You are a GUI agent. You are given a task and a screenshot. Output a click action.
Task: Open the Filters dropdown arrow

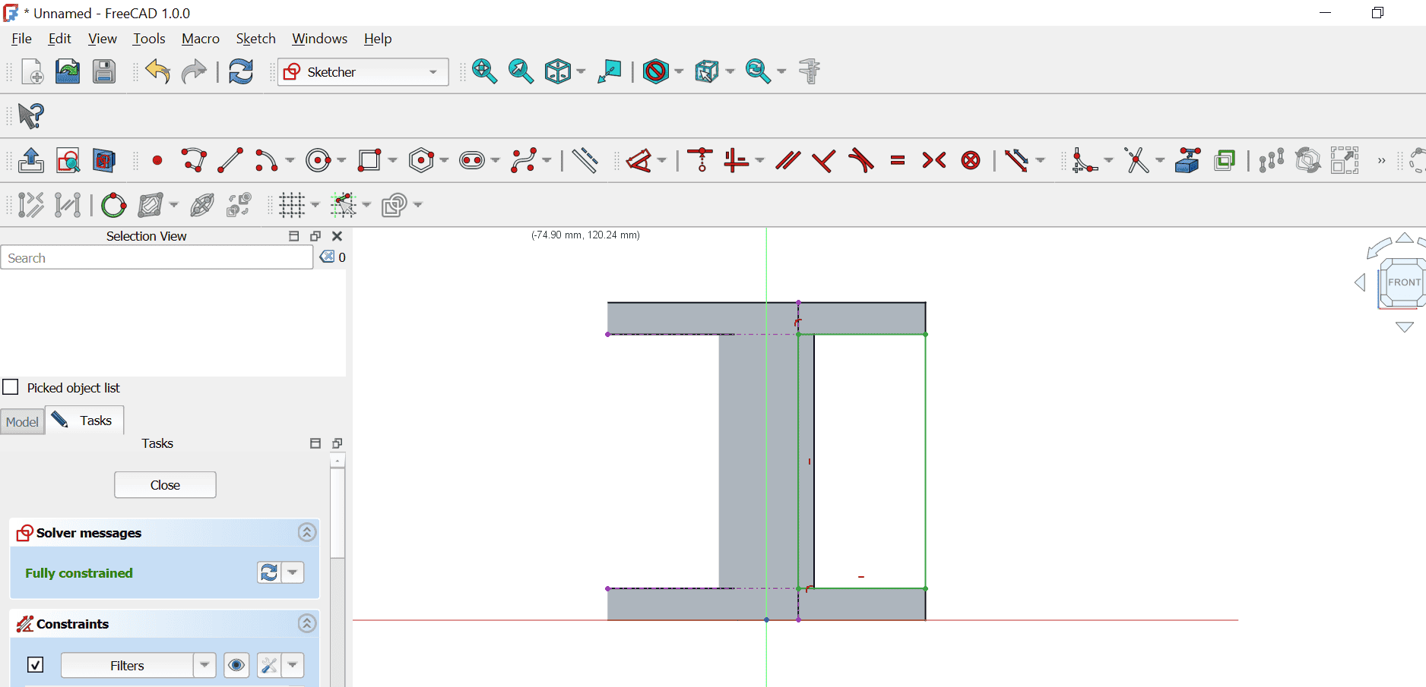(x=204, y=666)
